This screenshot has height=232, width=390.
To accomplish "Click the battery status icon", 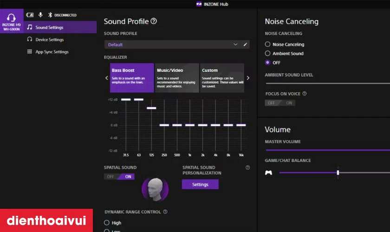I will pyautogui.click(x=30, y=15).
